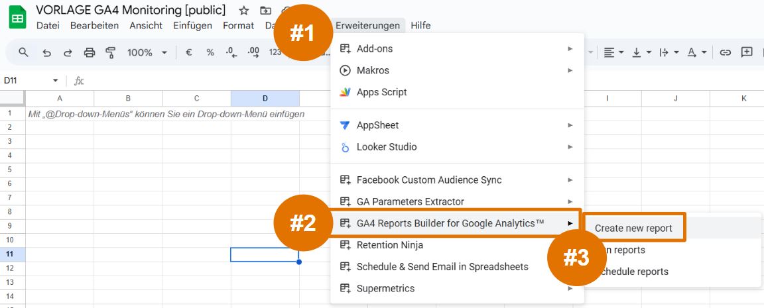Click the fx formula icon

[79, 81]
